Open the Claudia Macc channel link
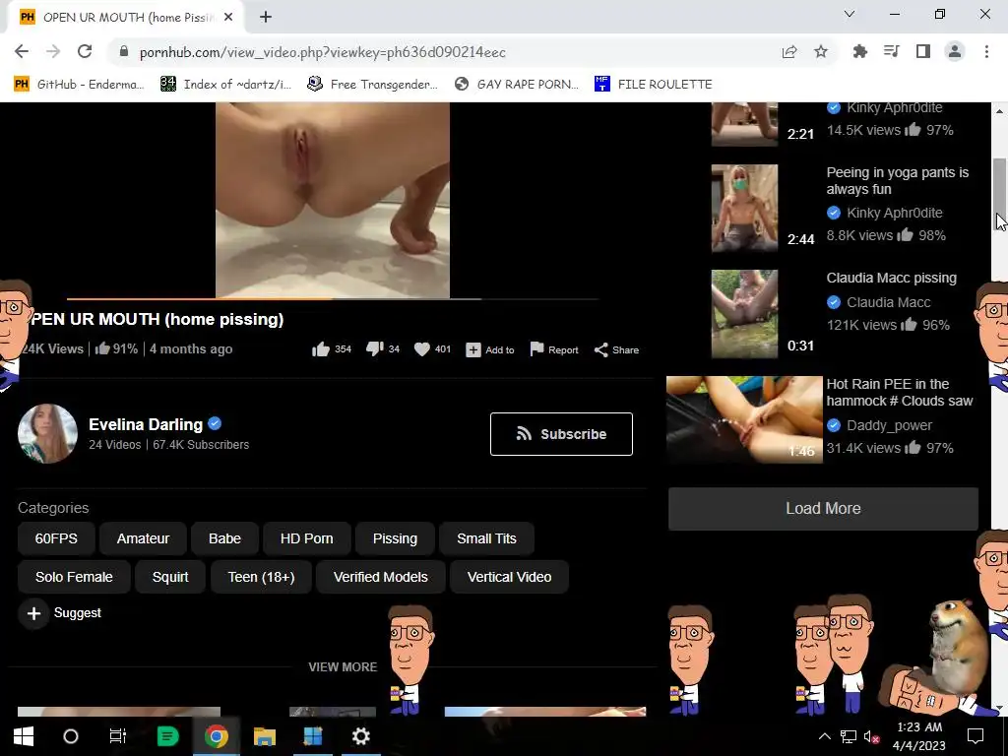The width and height of the screenshot is (1008, 756). 889,302
